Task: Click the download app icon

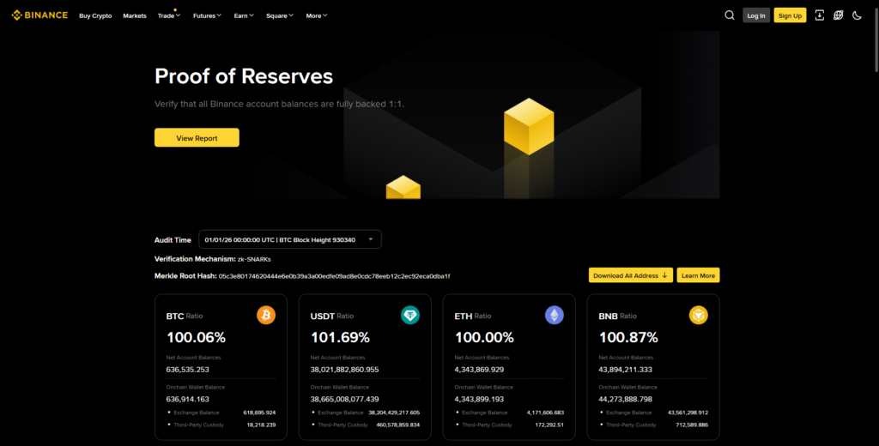Action: tap(820, 15)
